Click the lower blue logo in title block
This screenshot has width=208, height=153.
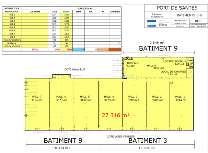(152, 25)
